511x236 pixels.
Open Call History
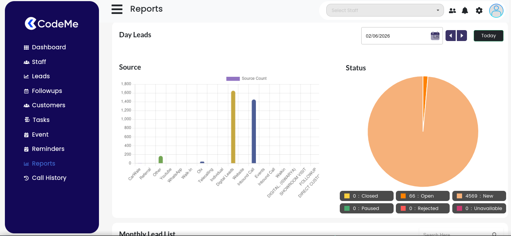49,178
